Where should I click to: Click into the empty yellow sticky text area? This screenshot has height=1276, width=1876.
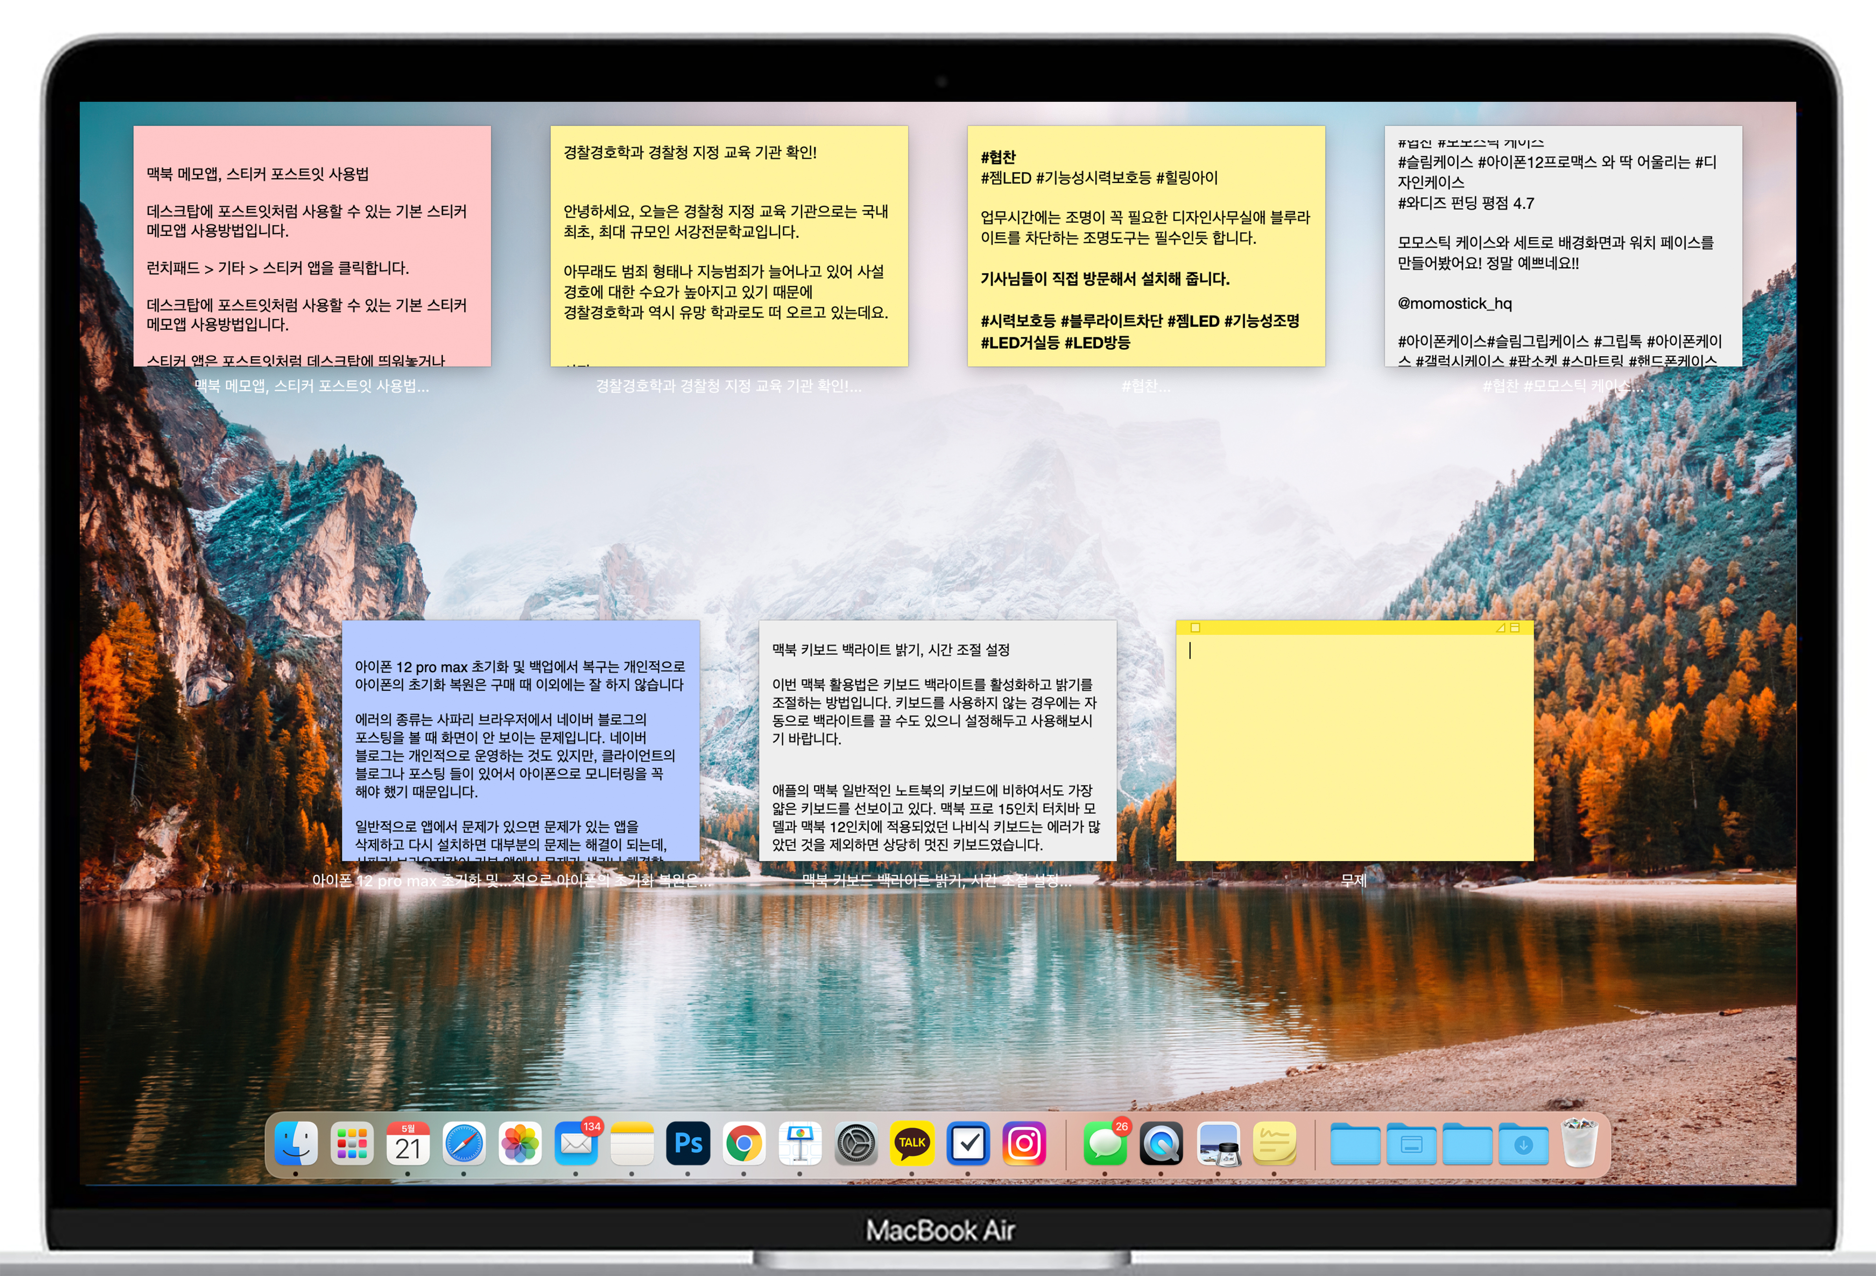pos(1354,747)
